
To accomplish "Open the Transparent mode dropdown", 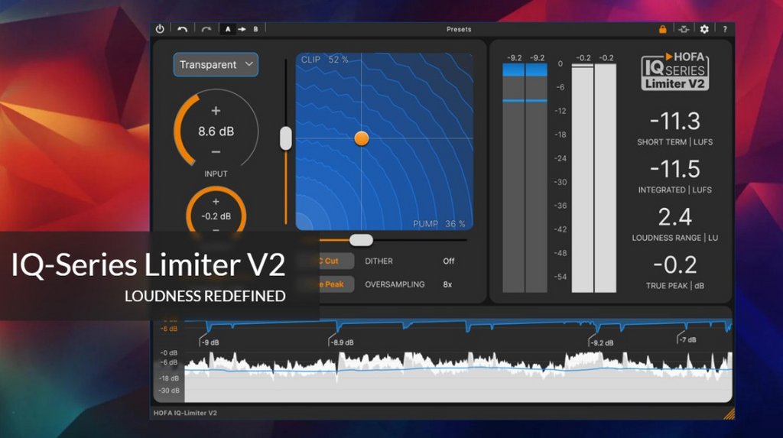I will (216, 64).
